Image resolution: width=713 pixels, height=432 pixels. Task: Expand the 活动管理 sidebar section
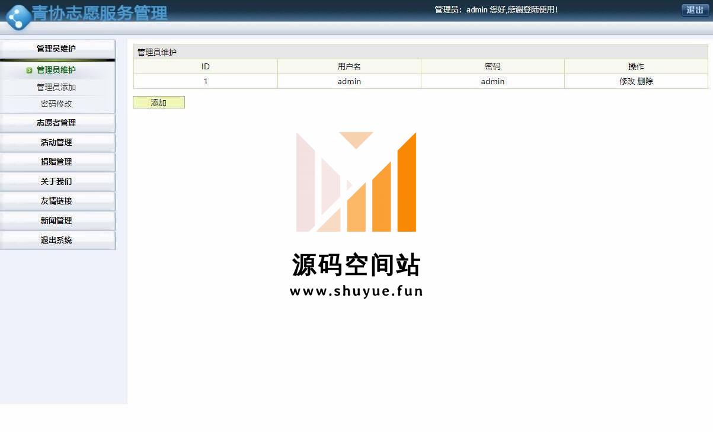(x=57, y=142)
